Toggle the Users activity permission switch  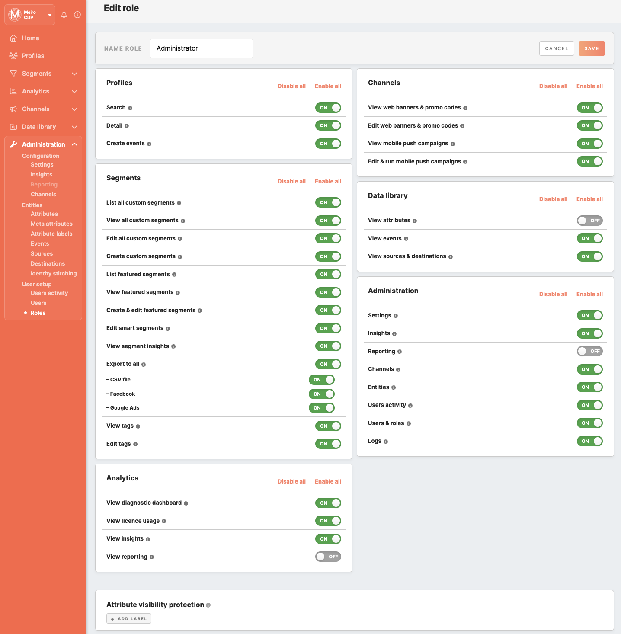click(590, 405)
